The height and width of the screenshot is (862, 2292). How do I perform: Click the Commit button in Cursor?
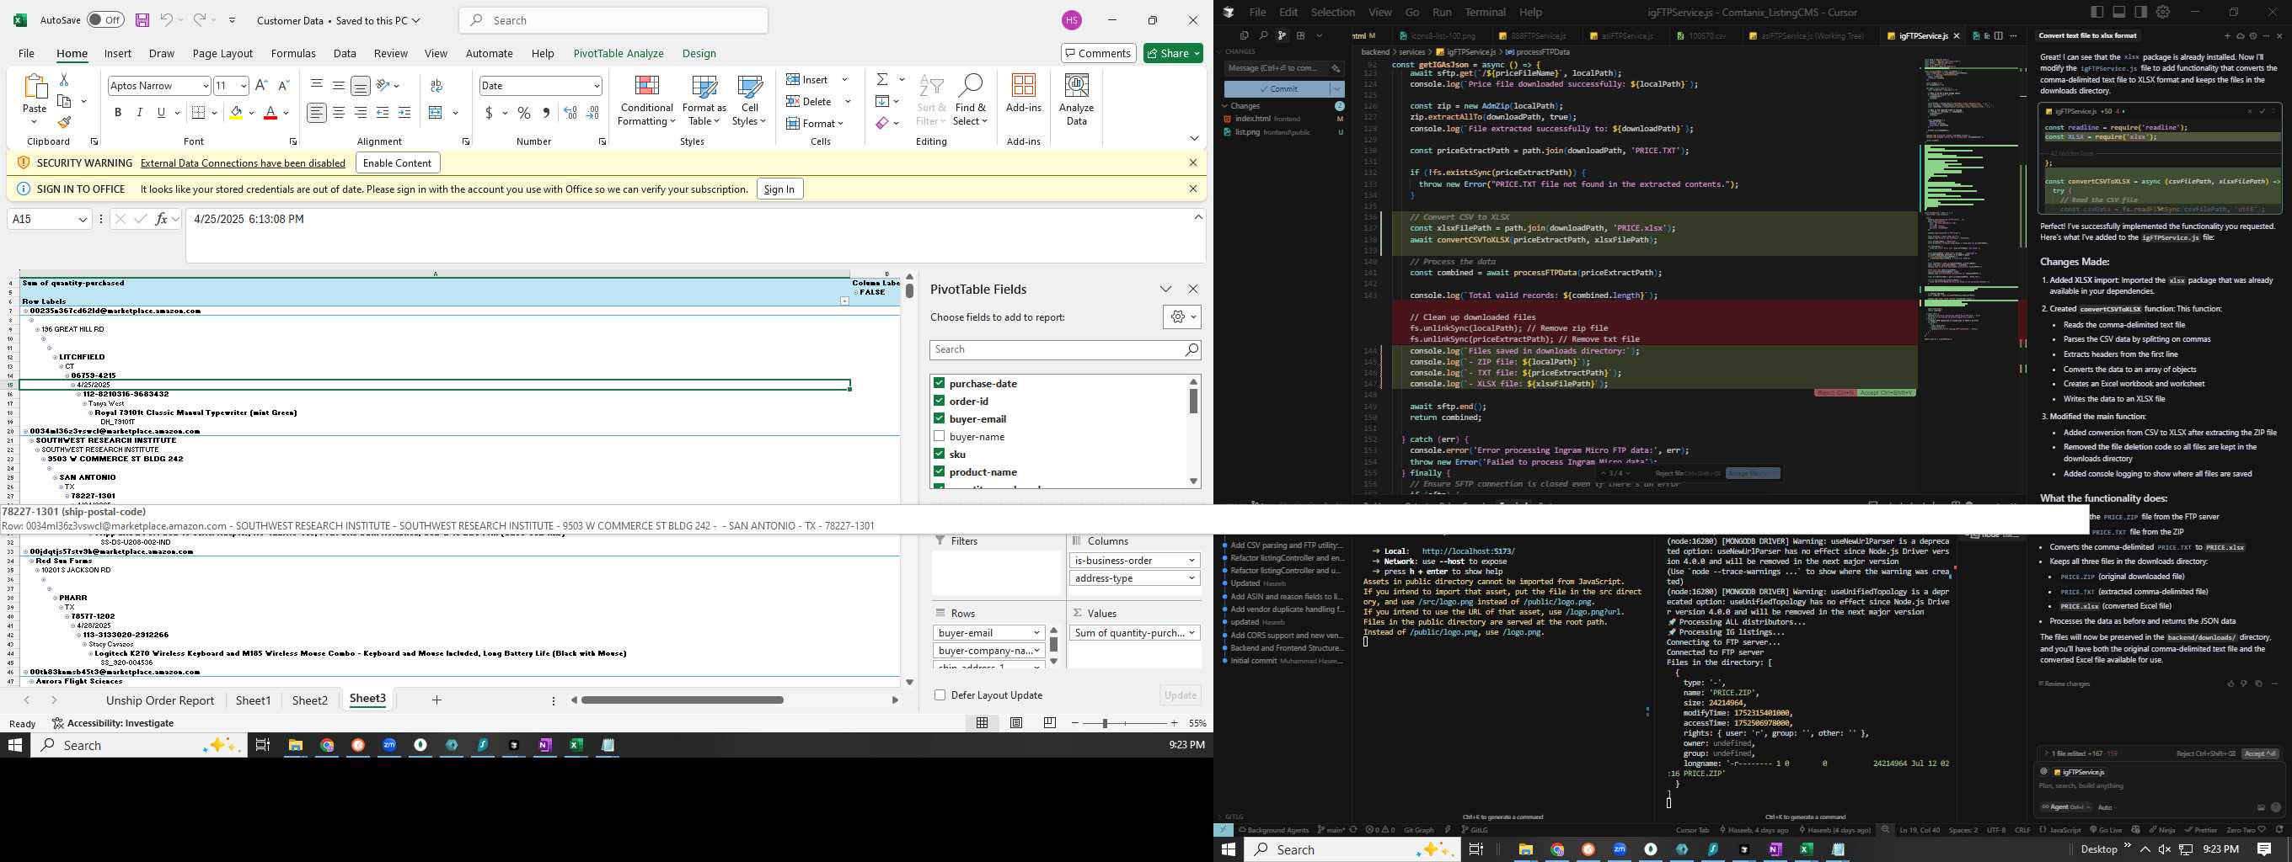(x=1277, y=89)
